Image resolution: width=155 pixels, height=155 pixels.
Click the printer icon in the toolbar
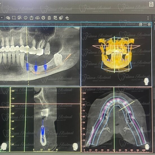43,18
